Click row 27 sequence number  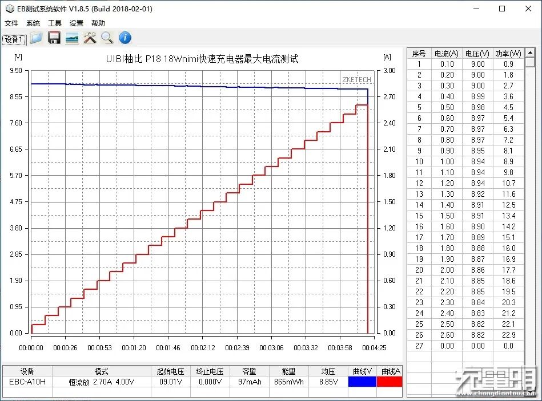coord(419,346)
